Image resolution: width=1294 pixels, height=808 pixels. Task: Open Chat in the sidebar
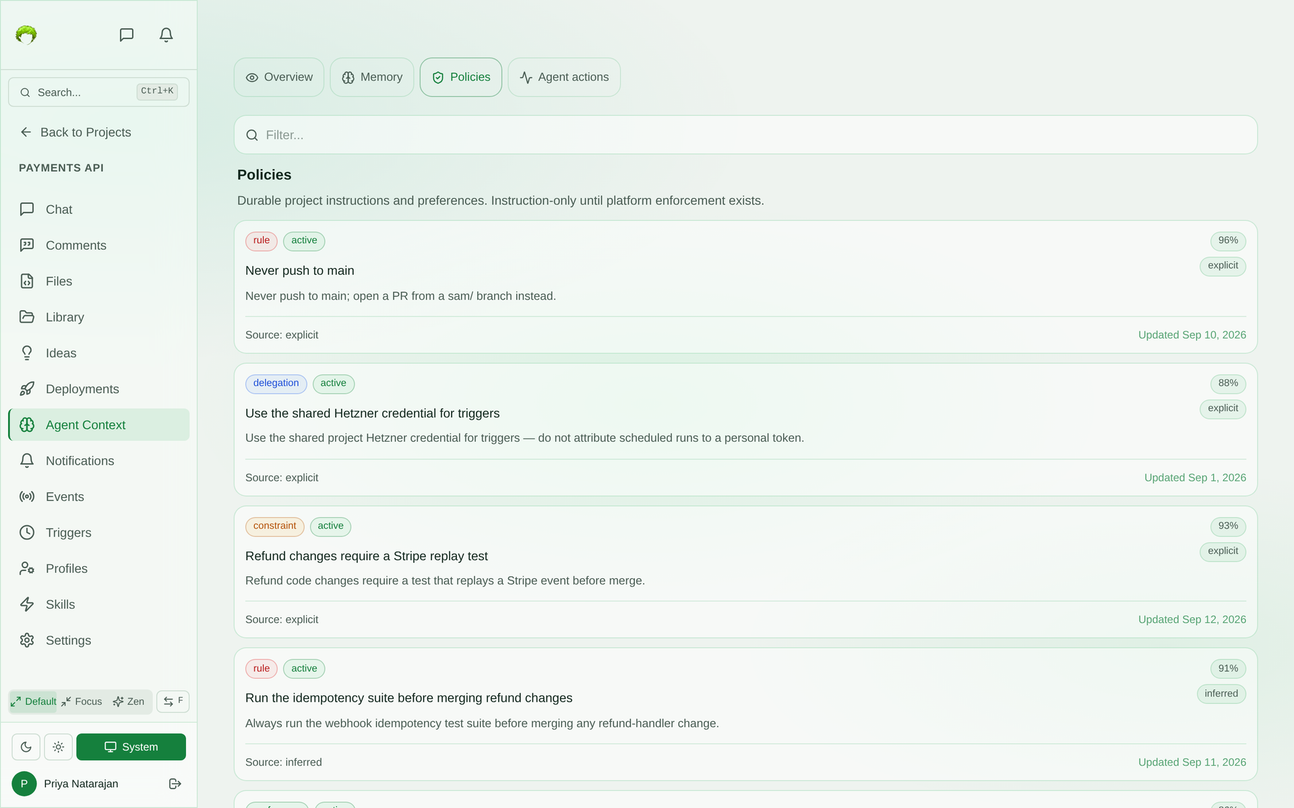click(99, 209)
